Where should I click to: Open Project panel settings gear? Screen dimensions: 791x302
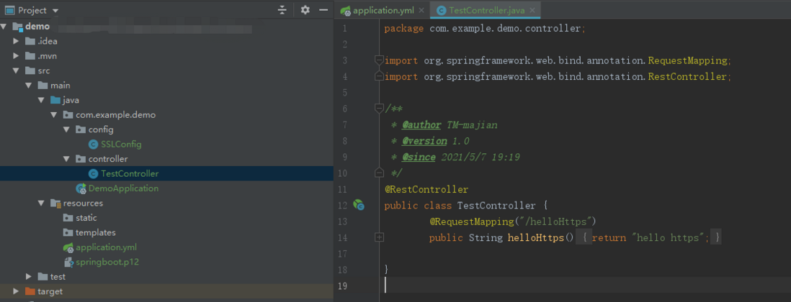tap(305, 9)
